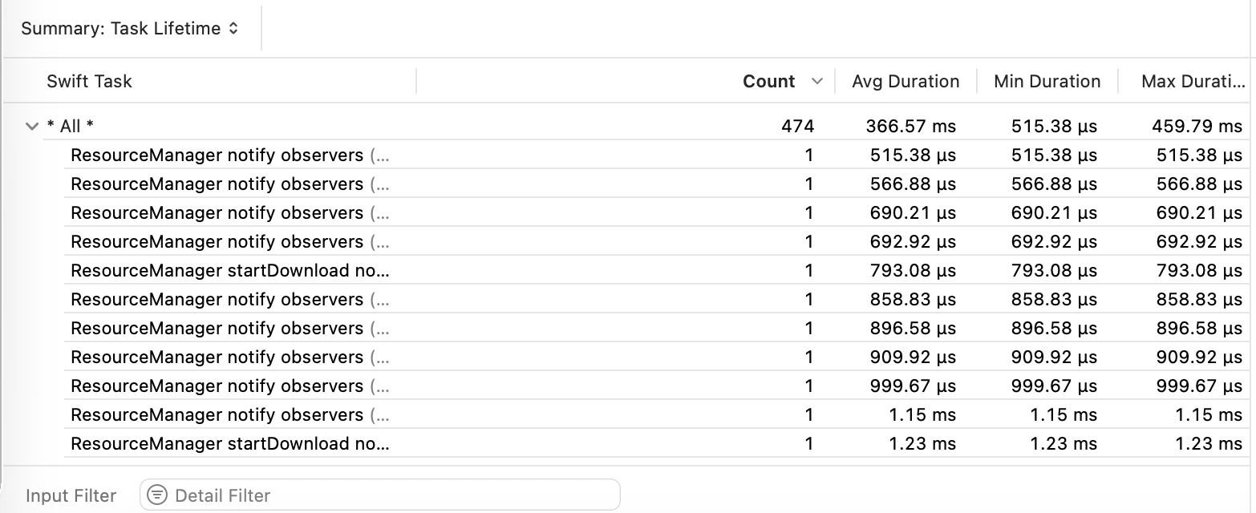Image resolution: width=1256 pixels, height=513 pixels.
Task: Click the sort chevron beside Count
Action: coord(817,81)
